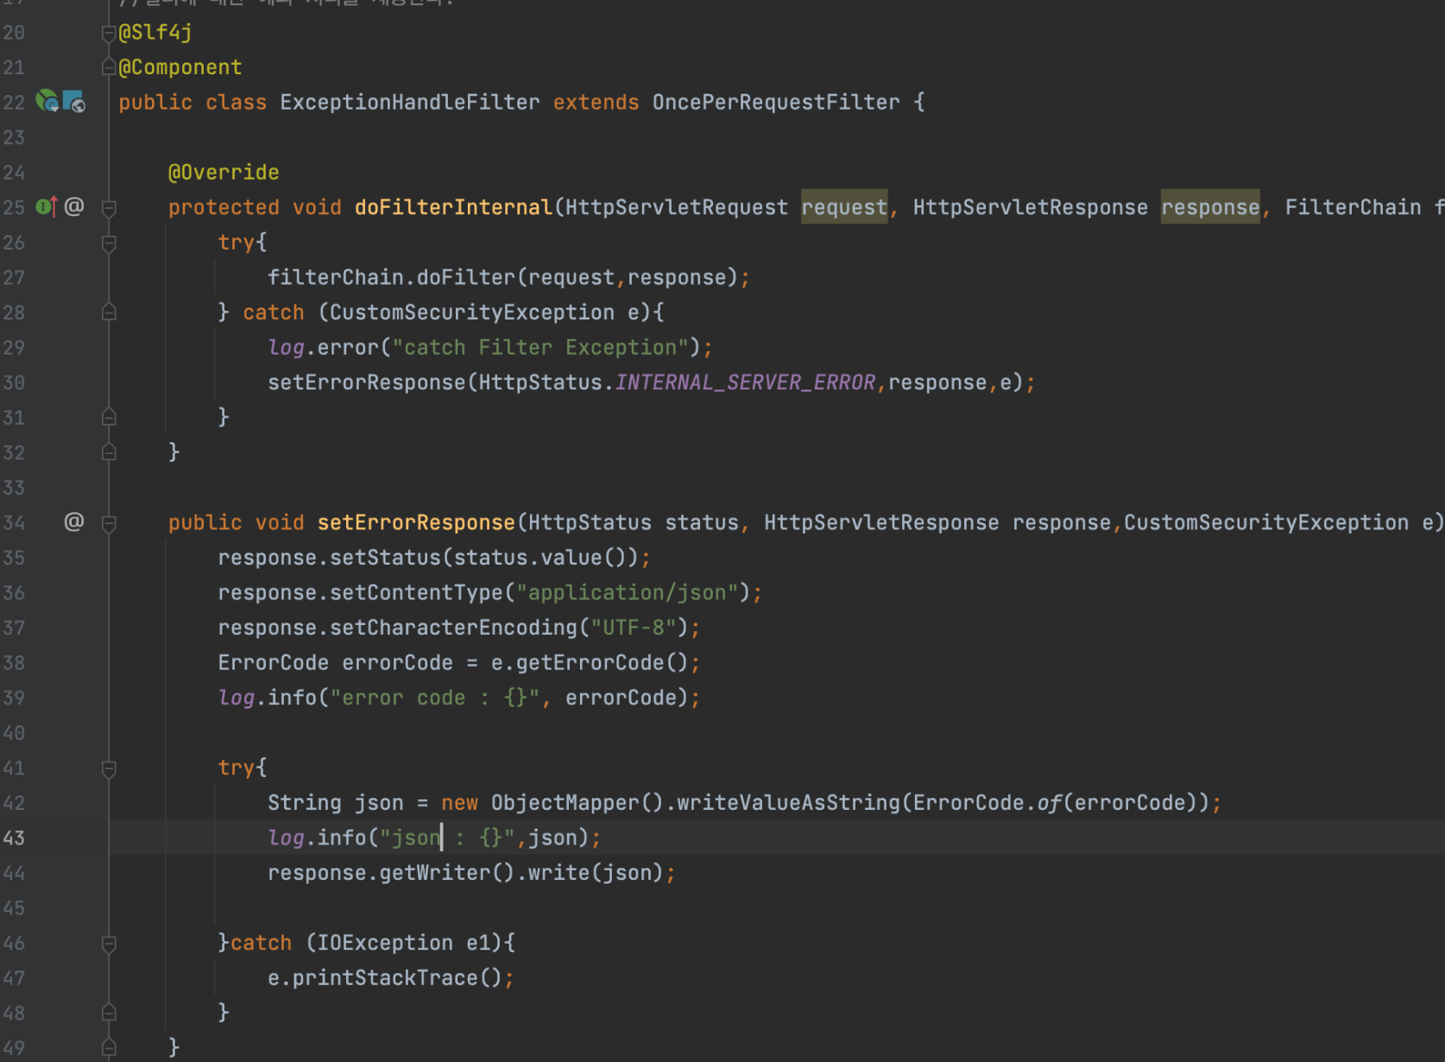Click the fold end marker on line 48
This screenshot has height=1062, width=1445.
pos(109,1013)
